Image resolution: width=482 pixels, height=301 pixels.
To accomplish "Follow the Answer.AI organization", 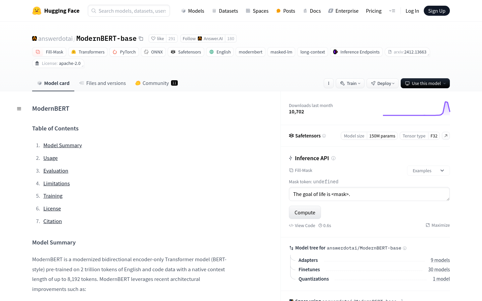I will coord(203,38).
